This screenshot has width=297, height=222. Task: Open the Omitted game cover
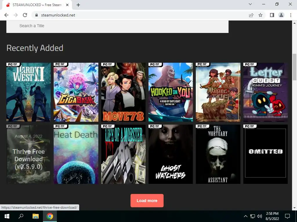(266, 154)
